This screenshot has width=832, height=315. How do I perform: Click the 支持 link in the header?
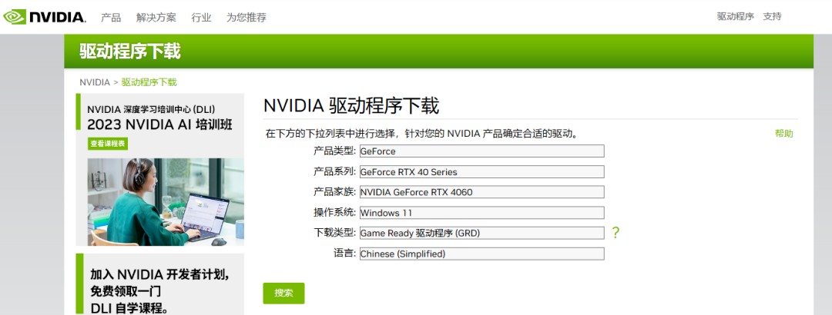pyautogui.click(x=772, y=16)
